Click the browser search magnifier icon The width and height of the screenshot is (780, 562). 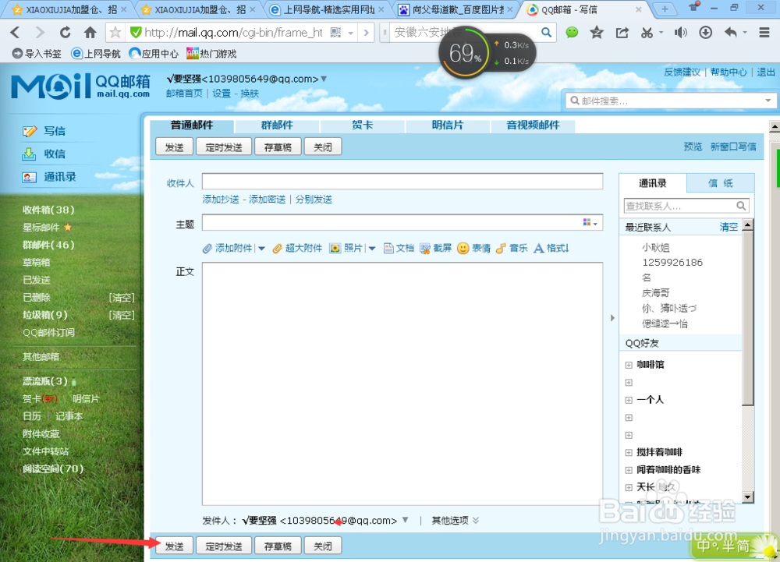(546, 33)
